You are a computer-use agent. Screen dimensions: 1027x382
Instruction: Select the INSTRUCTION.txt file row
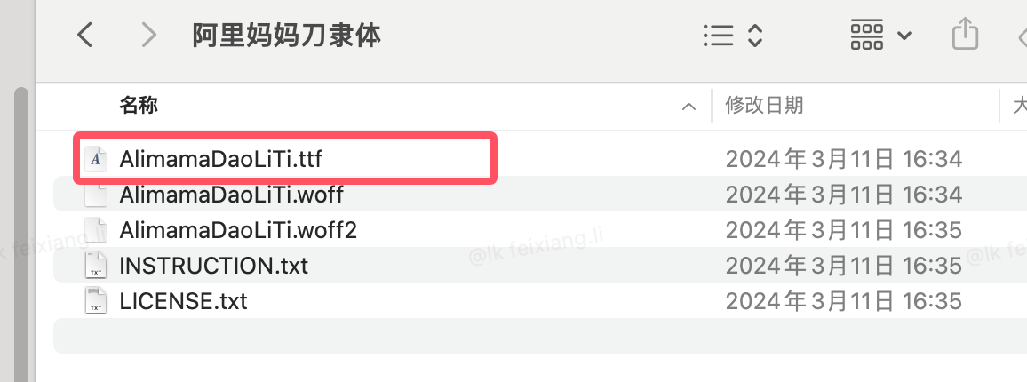[x=539, y=265]
